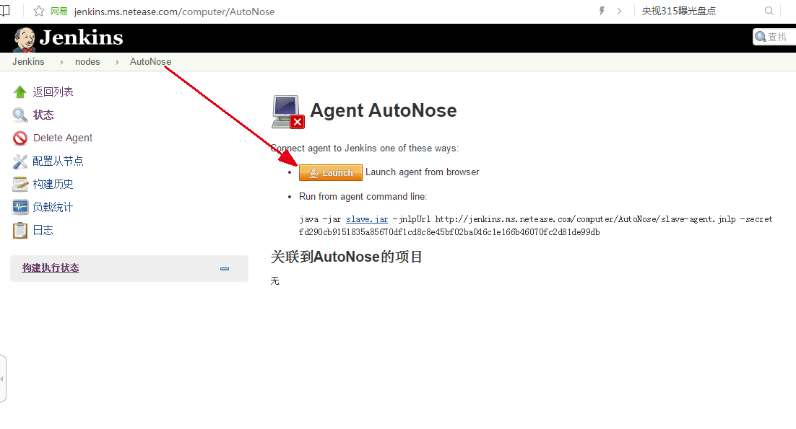This screenshot has height=429, width=796.
Task: Open the 负载统计 link
Action: (x=53, y=207)
